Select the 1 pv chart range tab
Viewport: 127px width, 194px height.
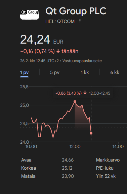point(24,73)
